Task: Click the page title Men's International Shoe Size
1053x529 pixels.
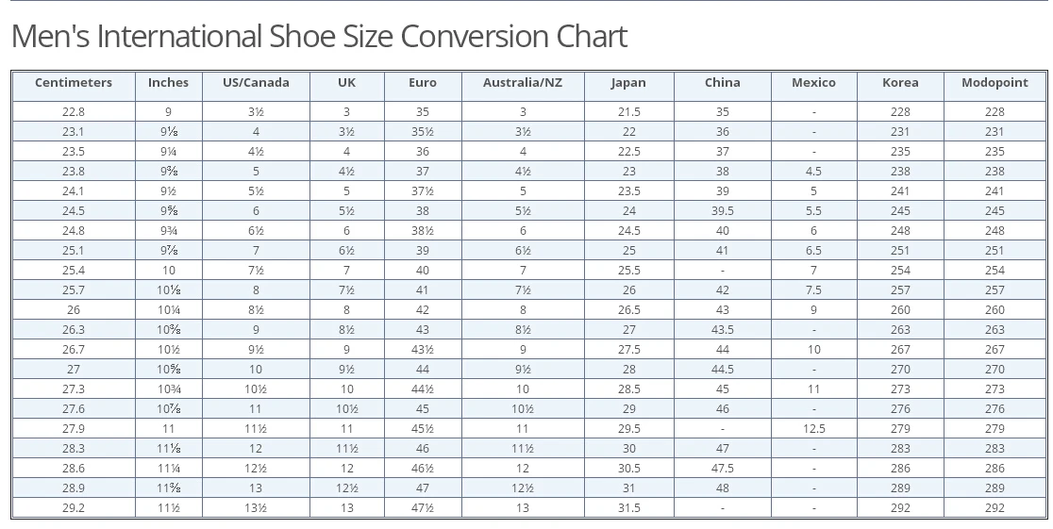Action: point(319,37)
